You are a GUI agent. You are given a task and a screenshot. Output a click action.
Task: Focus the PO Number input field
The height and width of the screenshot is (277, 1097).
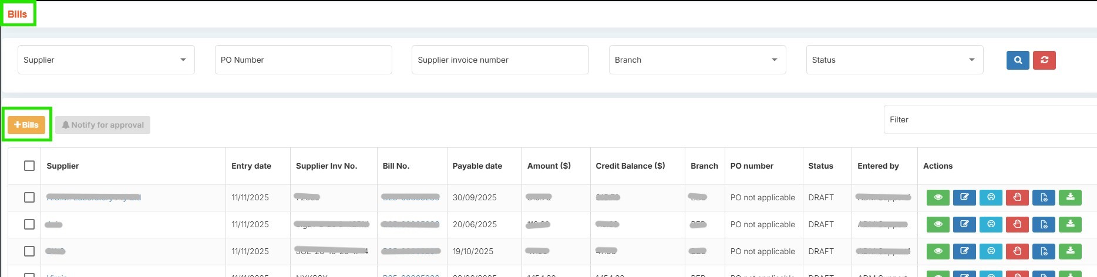[x=304, y=60]
